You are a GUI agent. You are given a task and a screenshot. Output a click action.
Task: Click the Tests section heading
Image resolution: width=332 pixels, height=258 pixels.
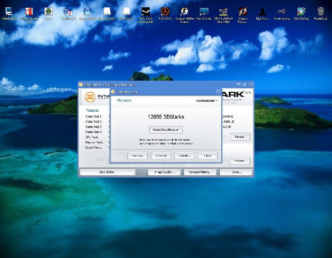point(92,111)
